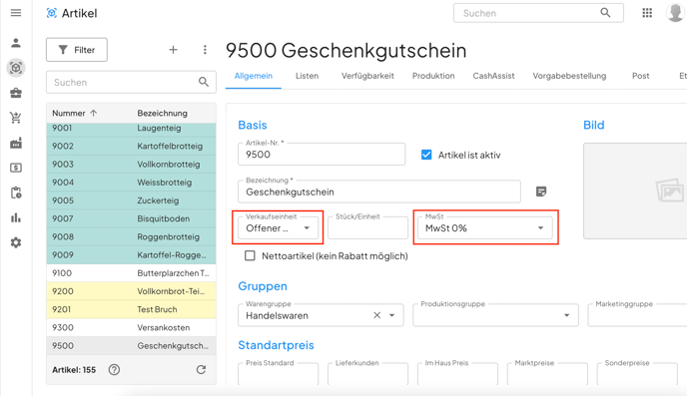This screenshot has height=396, width=687.
Task: Click the Filter button
Action: click(x=77, y=50)
